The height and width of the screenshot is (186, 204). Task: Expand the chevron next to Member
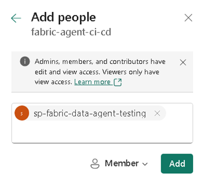tap(145, 164)
